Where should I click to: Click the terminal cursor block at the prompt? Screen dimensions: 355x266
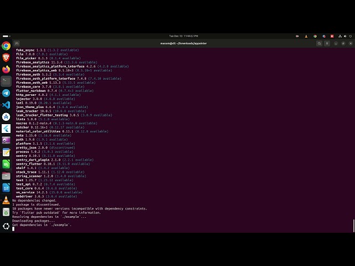click(x=13, y=229)
